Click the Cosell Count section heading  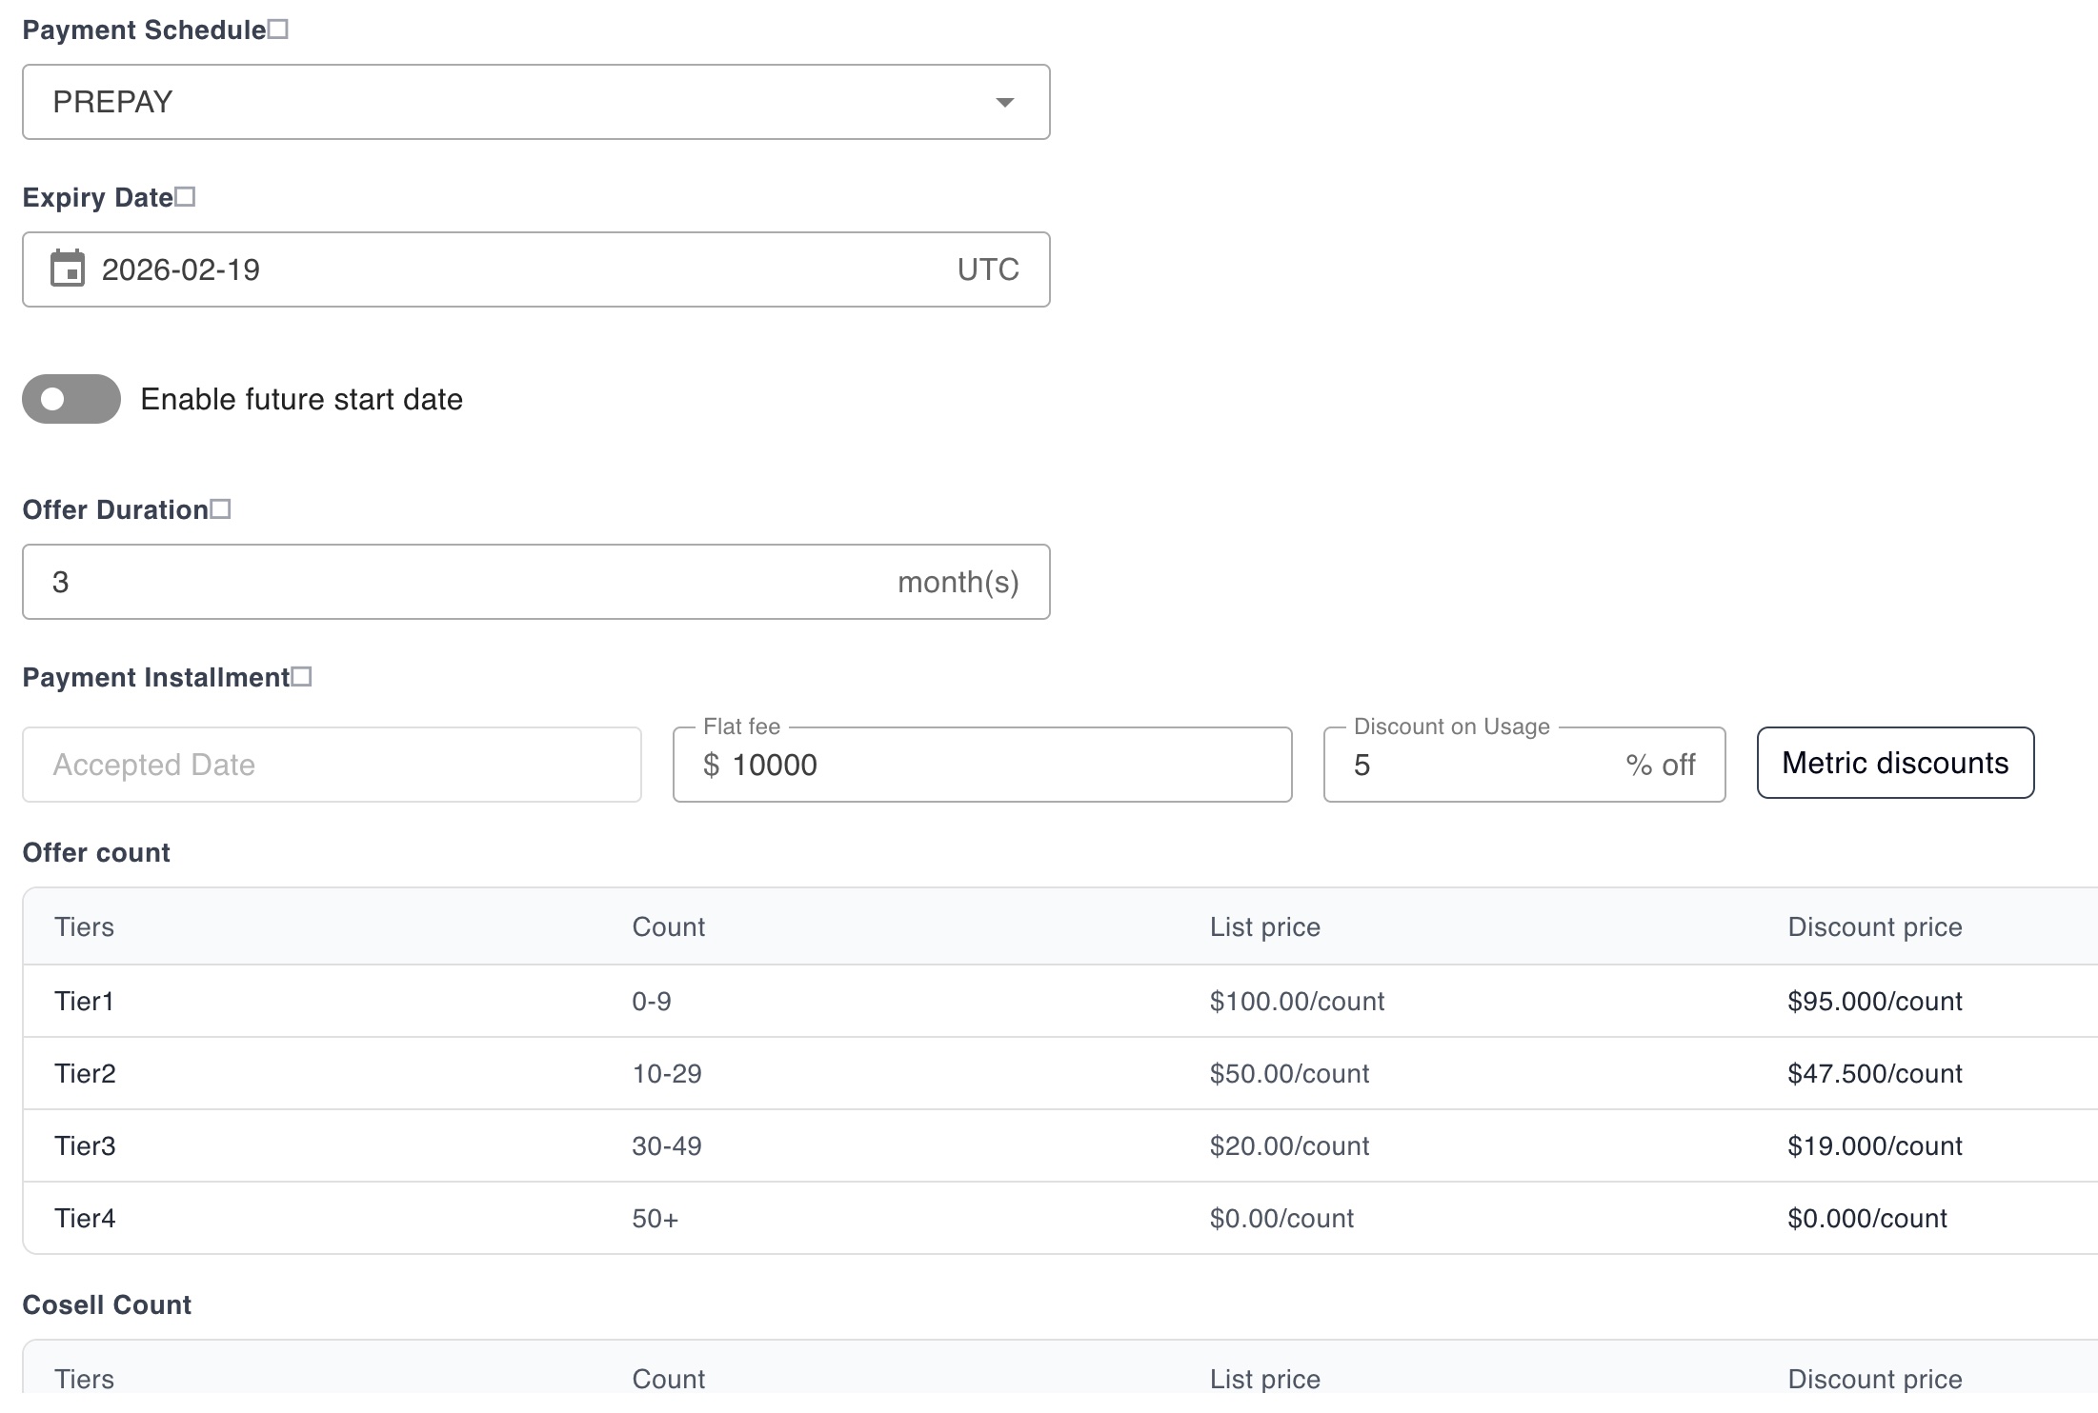tap(107, 1304)
